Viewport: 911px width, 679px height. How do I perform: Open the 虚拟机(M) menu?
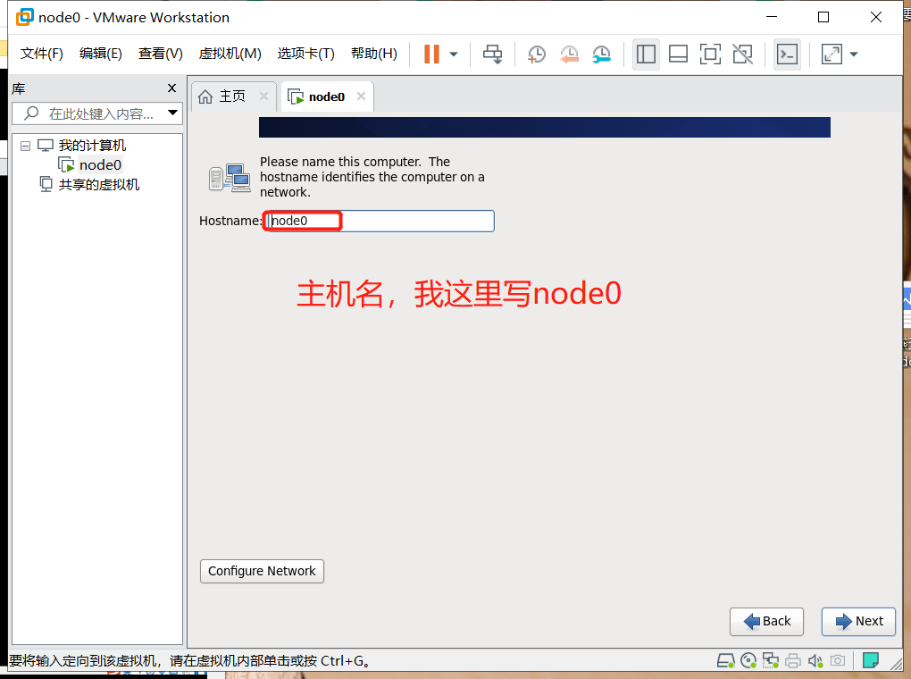tap(230, 54)
